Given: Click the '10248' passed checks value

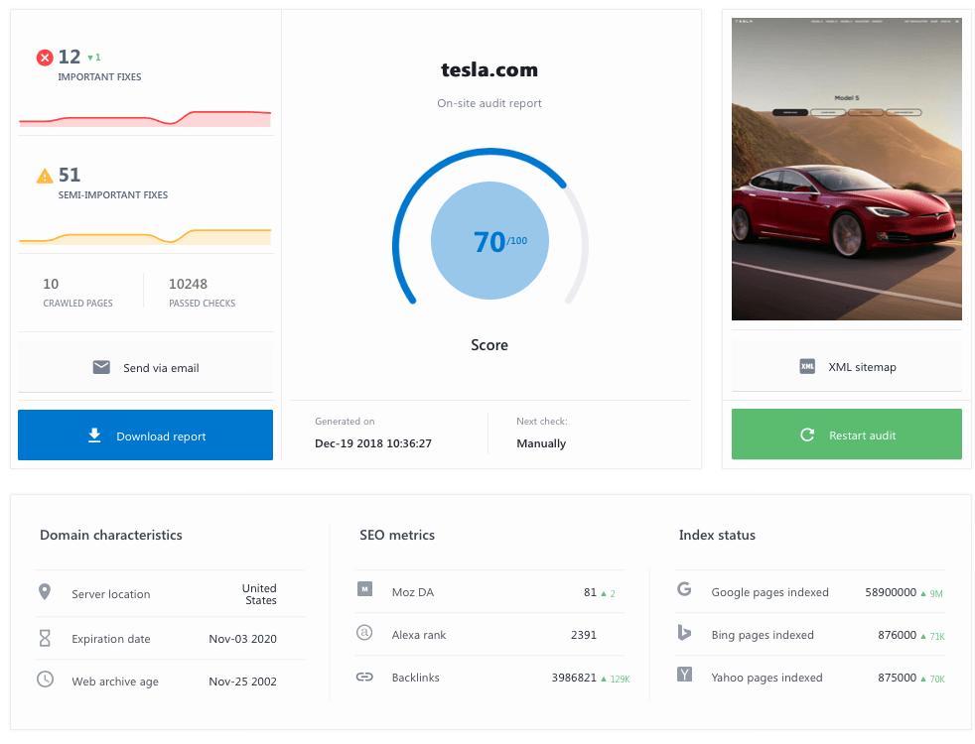Looking at the screenshot, I should [188, 284].
